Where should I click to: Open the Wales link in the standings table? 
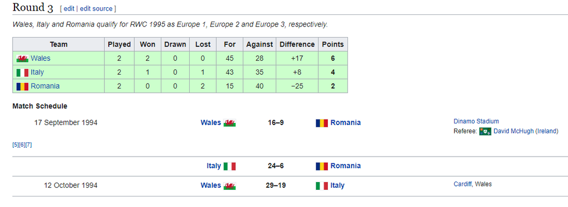tap(40, 58)
